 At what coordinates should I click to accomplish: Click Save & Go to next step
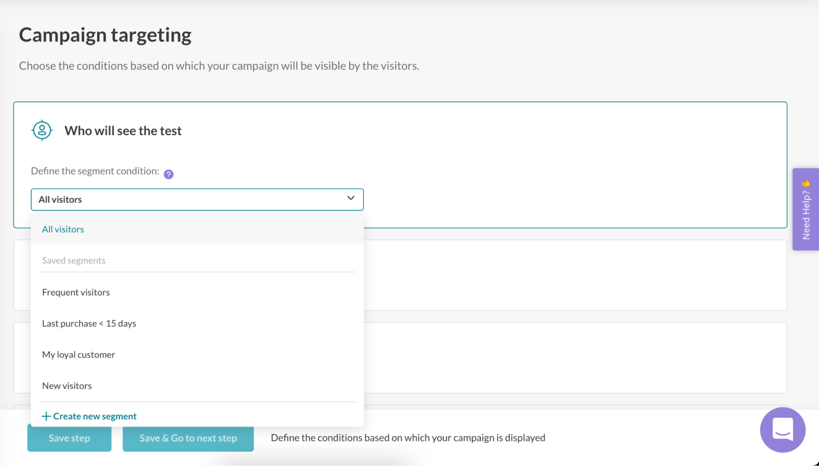[188, 438]
